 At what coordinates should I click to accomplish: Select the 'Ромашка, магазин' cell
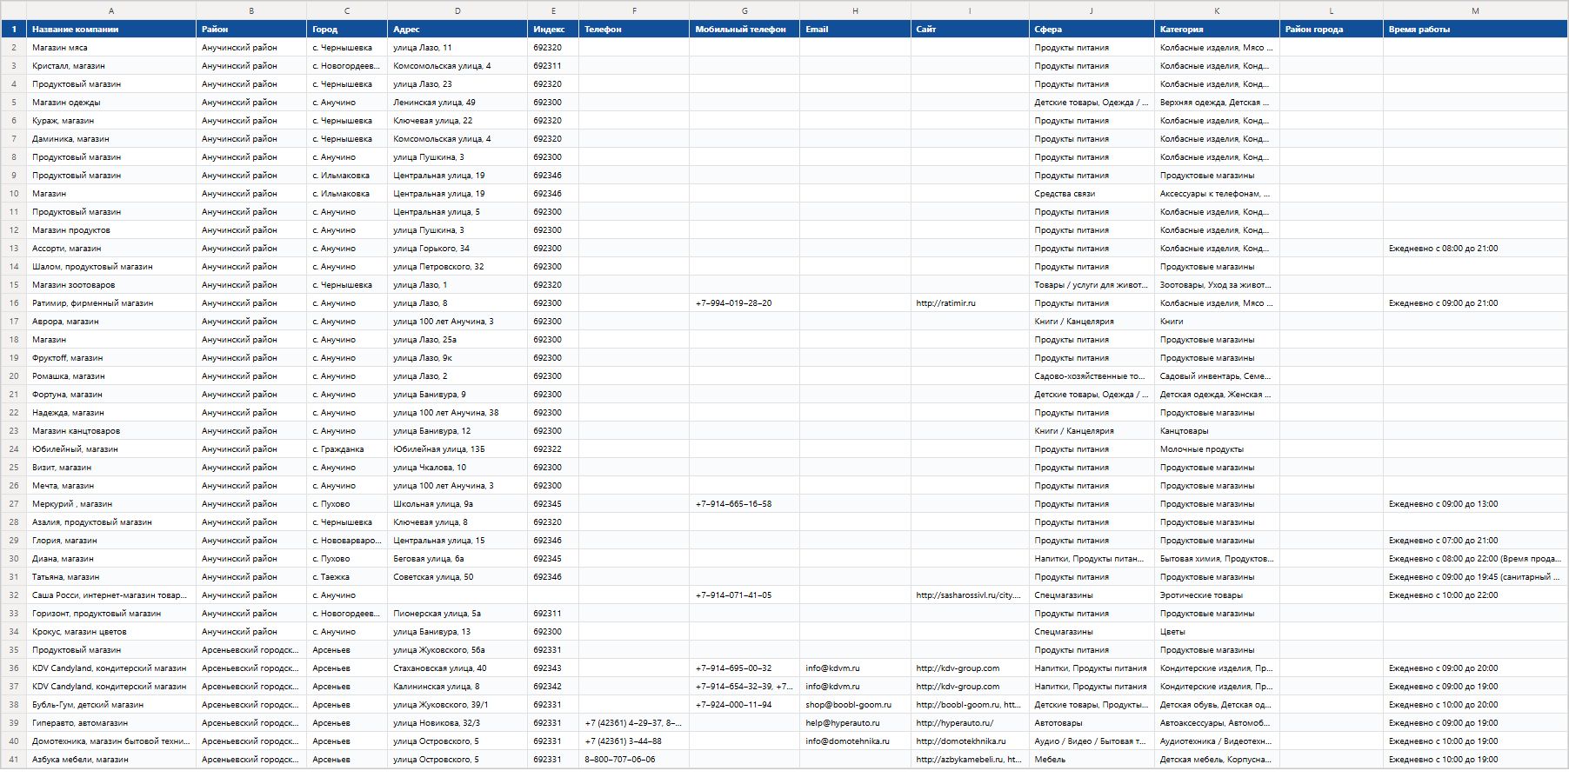point(111,376)
